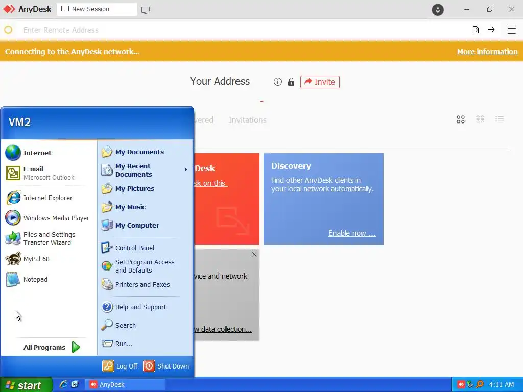This screenshot has width=523, height=392.
Task: Open Set Program Access and Defaults
Action: click(x=145, y=266)
